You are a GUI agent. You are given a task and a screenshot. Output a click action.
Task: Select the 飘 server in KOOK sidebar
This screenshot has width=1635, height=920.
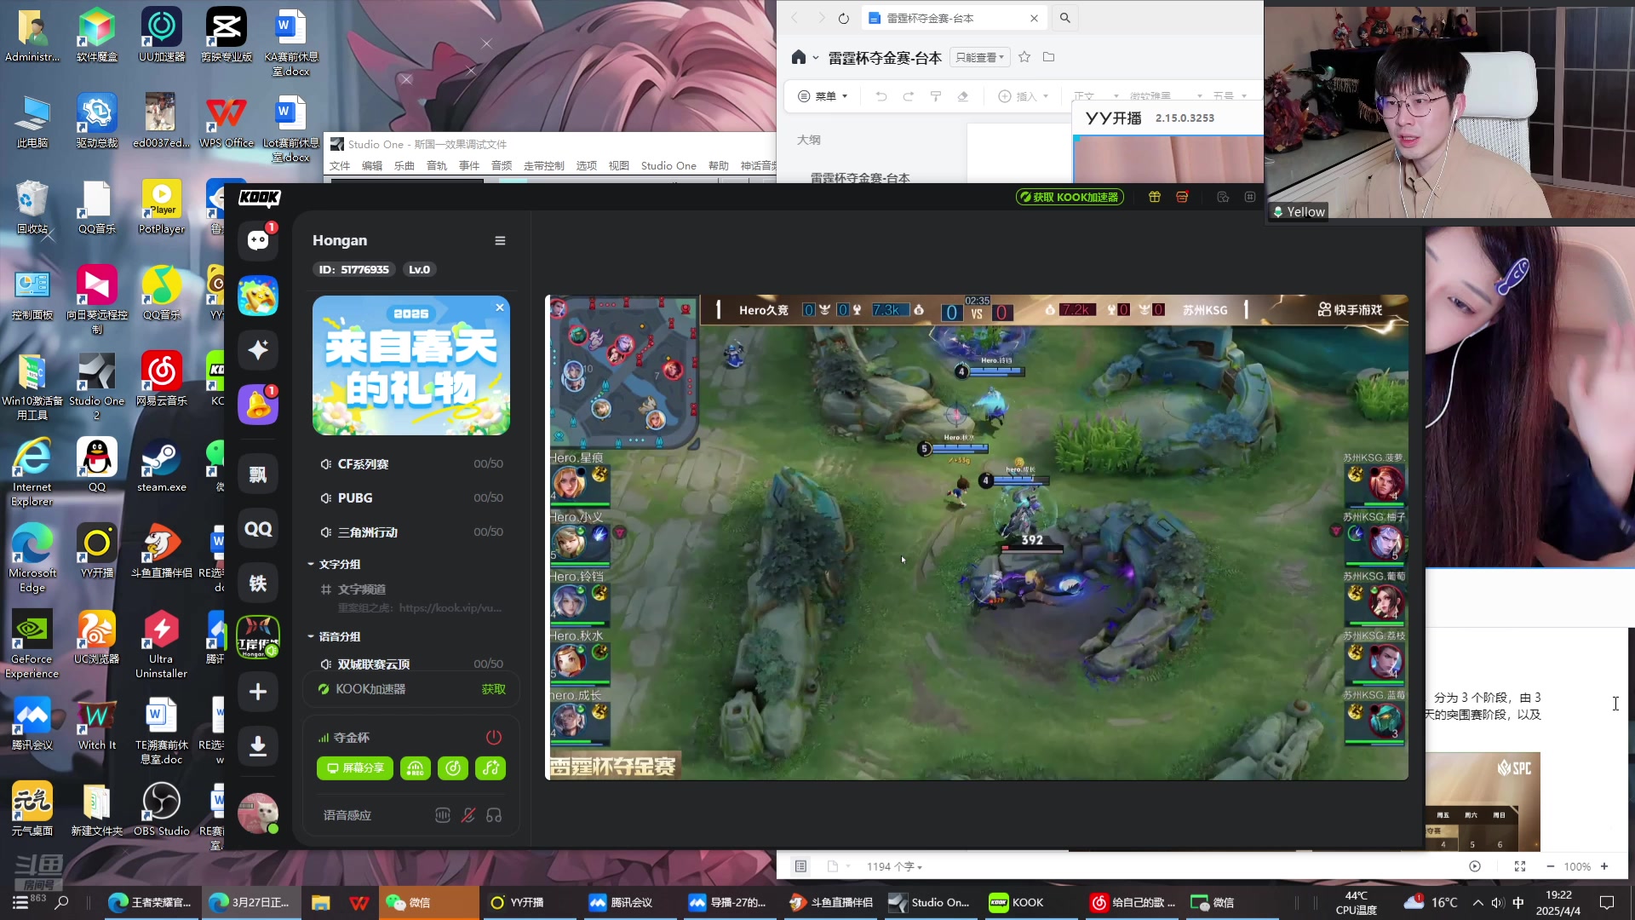click(x=258, y=474)
